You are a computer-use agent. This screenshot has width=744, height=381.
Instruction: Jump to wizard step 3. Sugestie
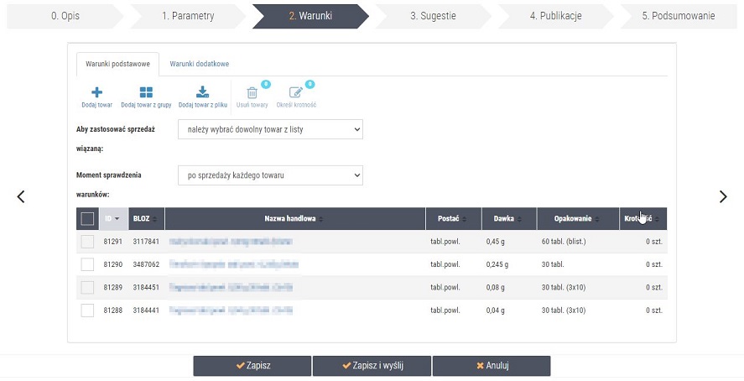click(x=432, y=16)
